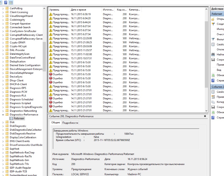Screen dimensions: 224x176
Task: Open the Desired State Configuration tree item
Action: [25, 65]
